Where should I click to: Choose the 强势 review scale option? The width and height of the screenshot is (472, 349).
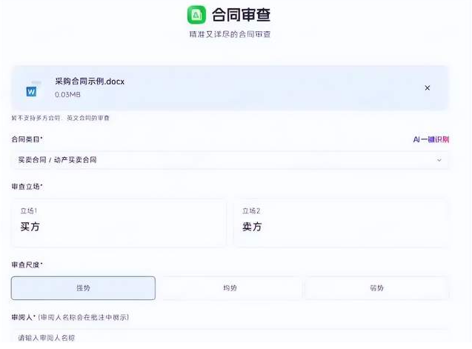click(x=83, y=287)
